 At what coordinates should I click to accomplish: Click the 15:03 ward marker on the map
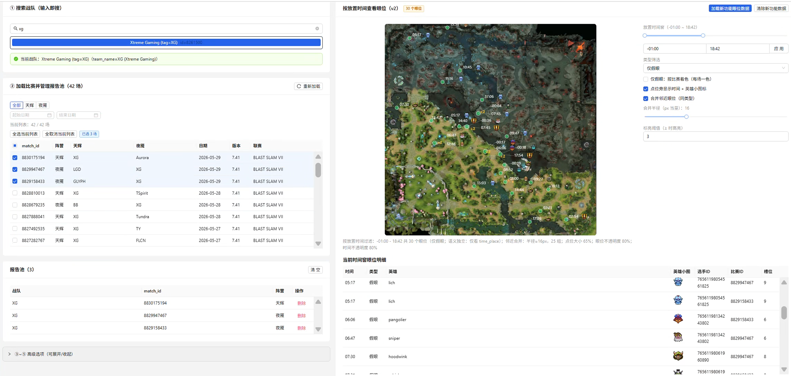point(474,186)
